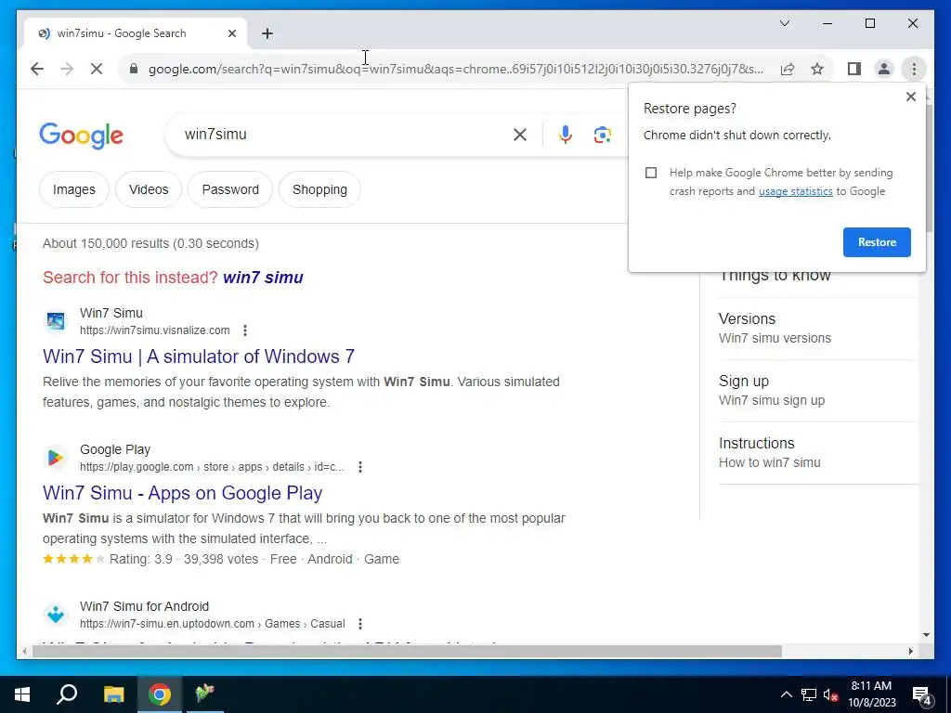Open the Chrome profile menu

point(884,69)
